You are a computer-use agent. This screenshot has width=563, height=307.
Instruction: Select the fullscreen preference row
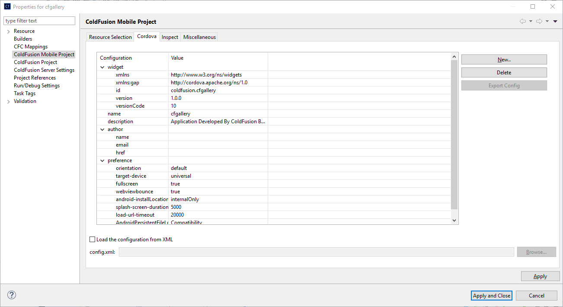[274, 184]
